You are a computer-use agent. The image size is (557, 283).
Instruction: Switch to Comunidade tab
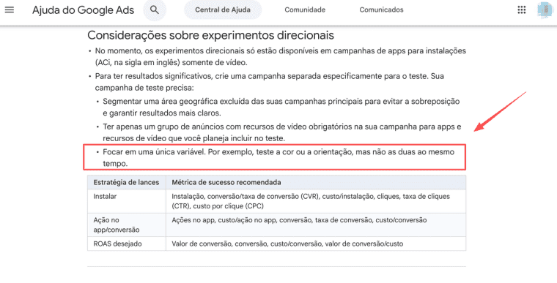pyautogui.click(x=305, y=10)
